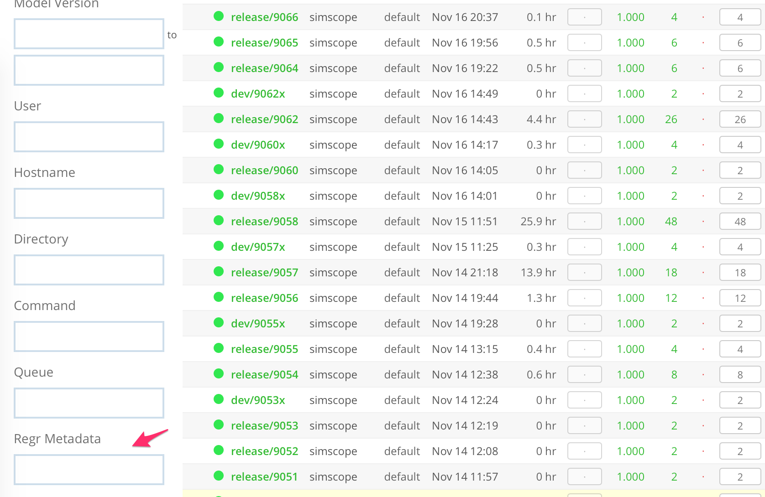
Task: Open the dev/9057x regression link
Action: point(258,247)
